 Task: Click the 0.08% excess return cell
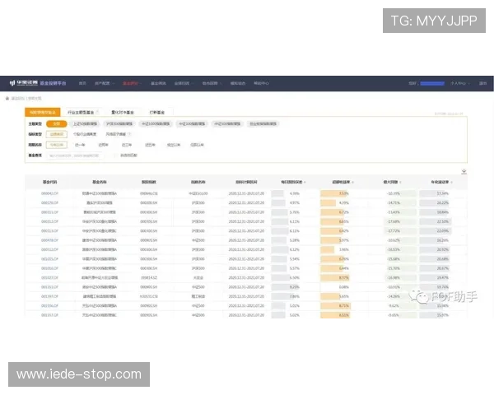(x=343, y=287)
